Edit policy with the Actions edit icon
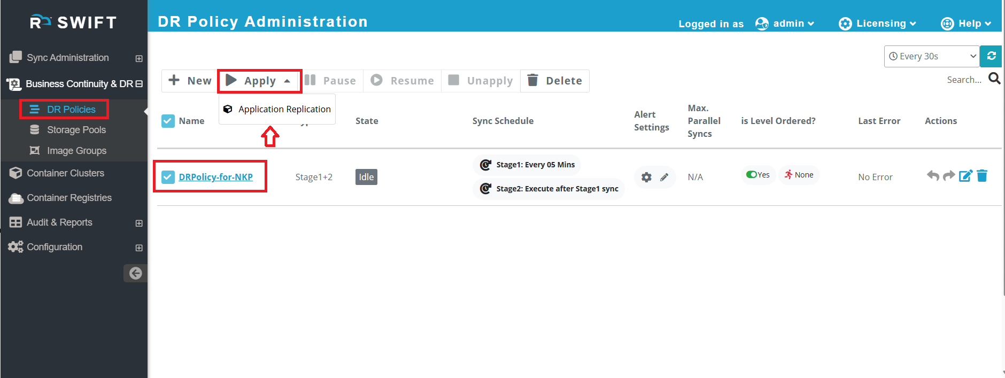This screenshot has height=378, width=1005. pyautogui.click(x=965, y=176)
